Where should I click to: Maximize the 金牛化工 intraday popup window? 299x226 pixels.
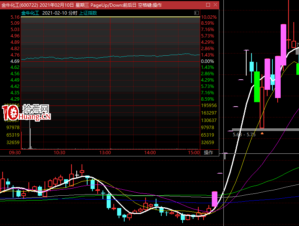click(x=208, y=5)
